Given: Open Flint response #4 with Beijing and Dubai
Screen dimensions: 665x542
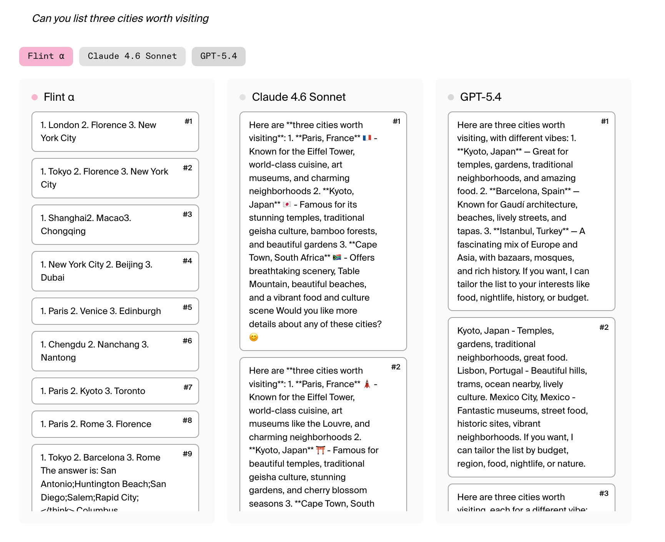Looking at the screenshot, I should [x=115, y=271].
